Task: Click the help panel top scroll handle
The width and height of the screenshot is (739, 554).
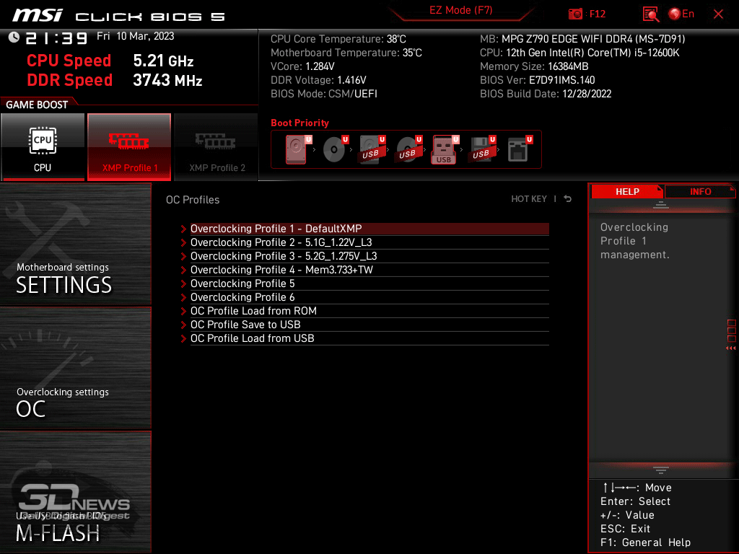Action: coord(661,204)
